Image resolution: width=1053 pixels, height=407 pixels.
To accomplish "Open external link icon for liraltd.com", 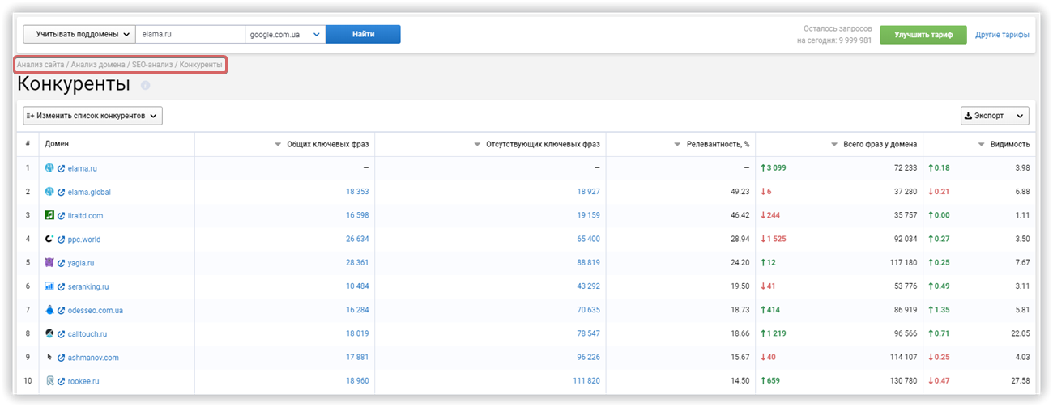I will coord(61,216).
